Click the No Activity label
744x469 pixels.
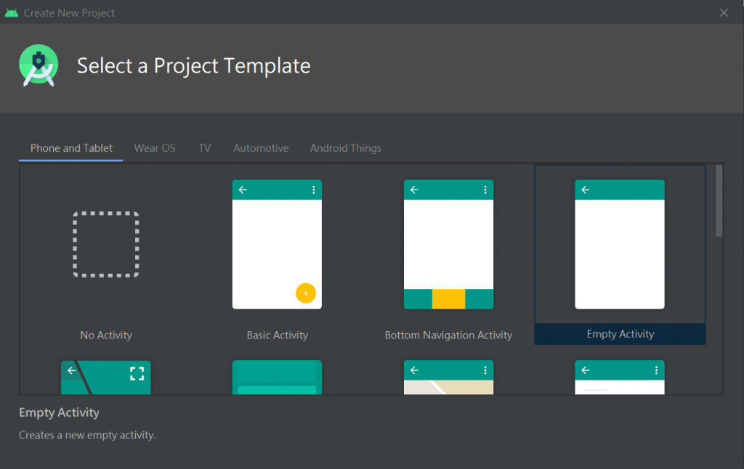pos(106,335)
